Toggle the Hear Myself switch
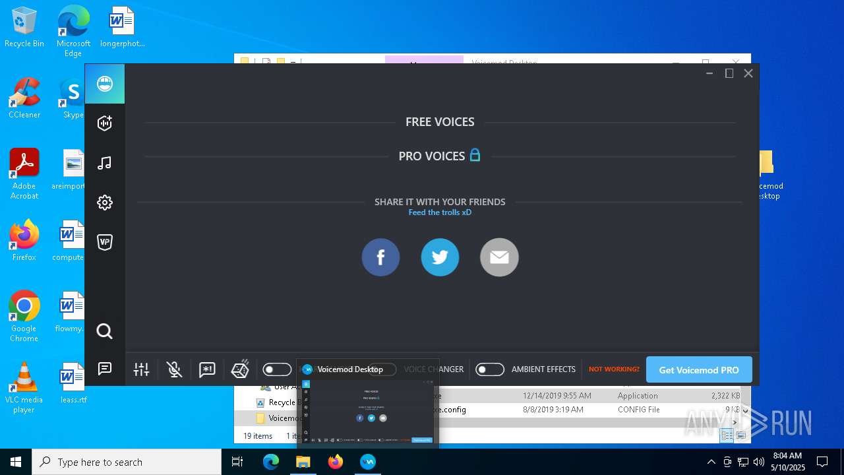 277,369
